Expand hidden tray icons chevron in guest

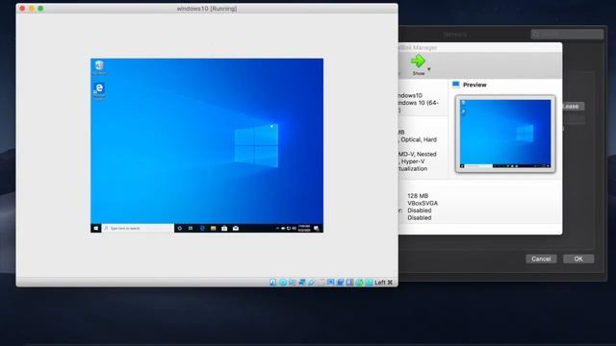tap(277, 228)
